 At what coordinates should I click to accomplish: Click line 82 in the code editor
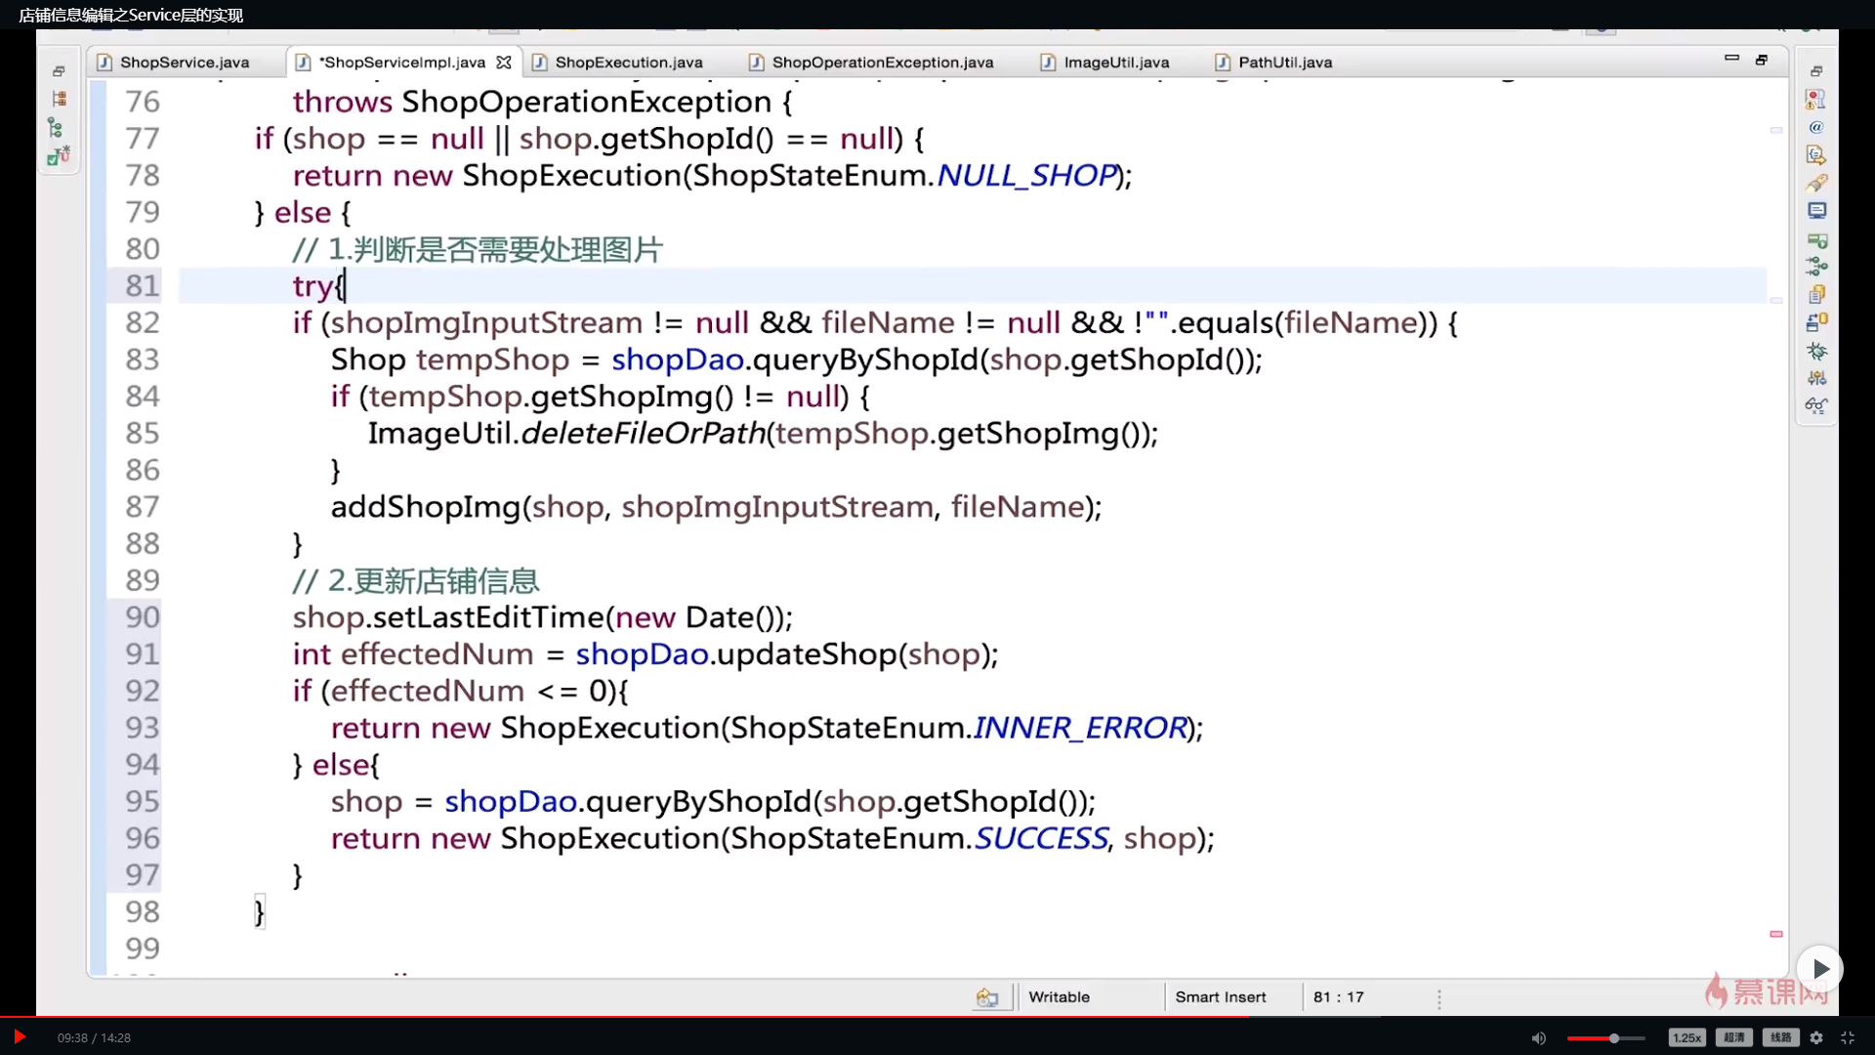[874, 322]
